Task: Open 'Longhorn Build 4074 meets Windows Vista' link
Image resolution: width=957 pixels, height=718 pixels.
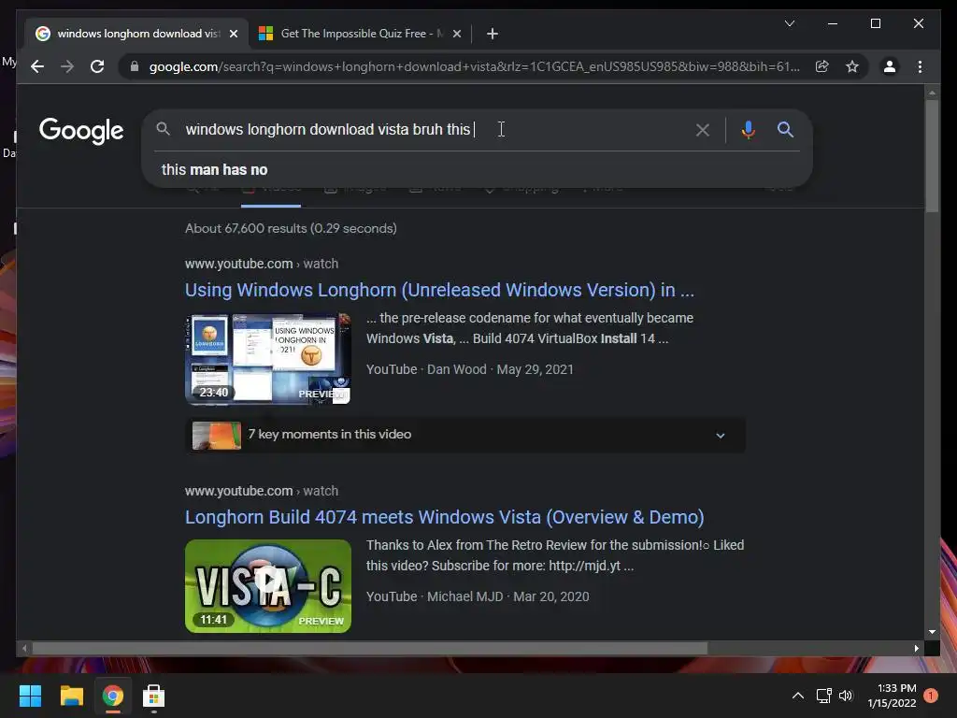Action: (444, 517)
